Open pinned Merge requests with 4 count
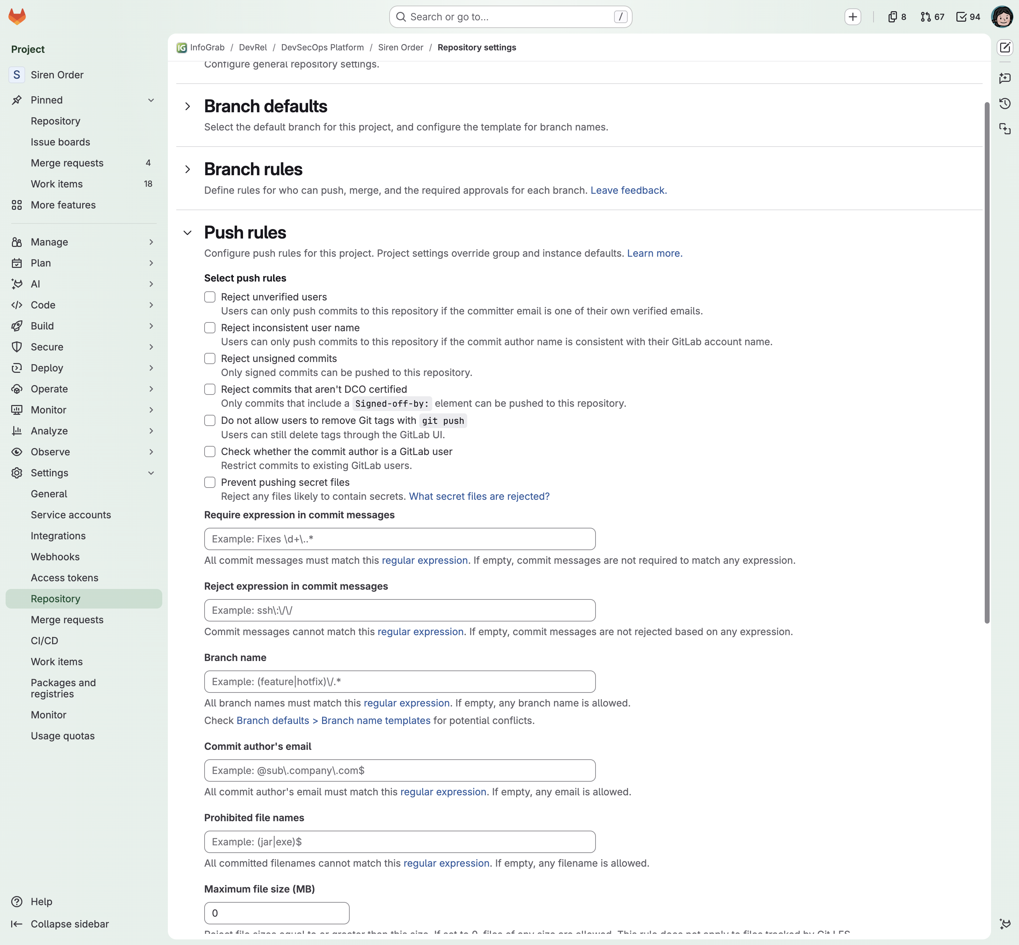The width and height of the screenshot is (1019, 945). 84,163
